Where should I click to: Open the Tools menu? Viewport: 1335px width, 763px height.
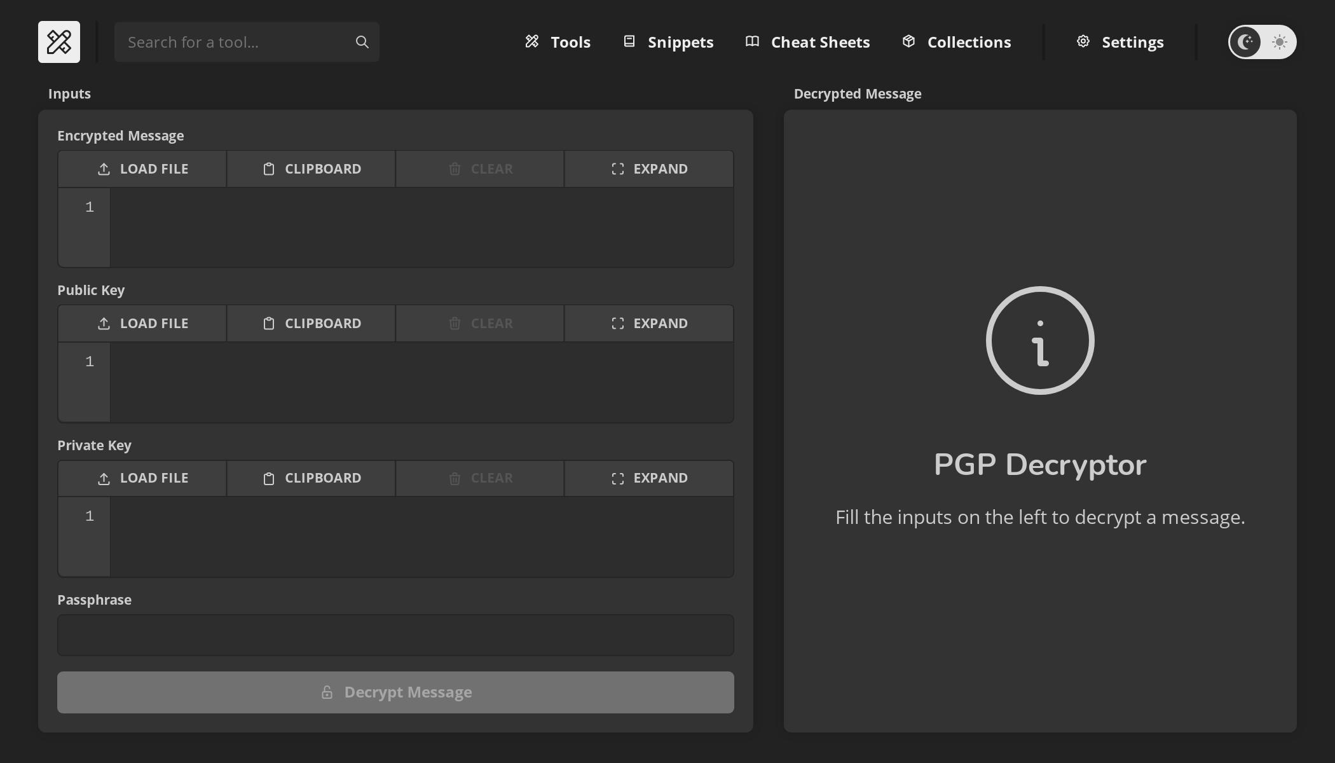pos(558,42)
